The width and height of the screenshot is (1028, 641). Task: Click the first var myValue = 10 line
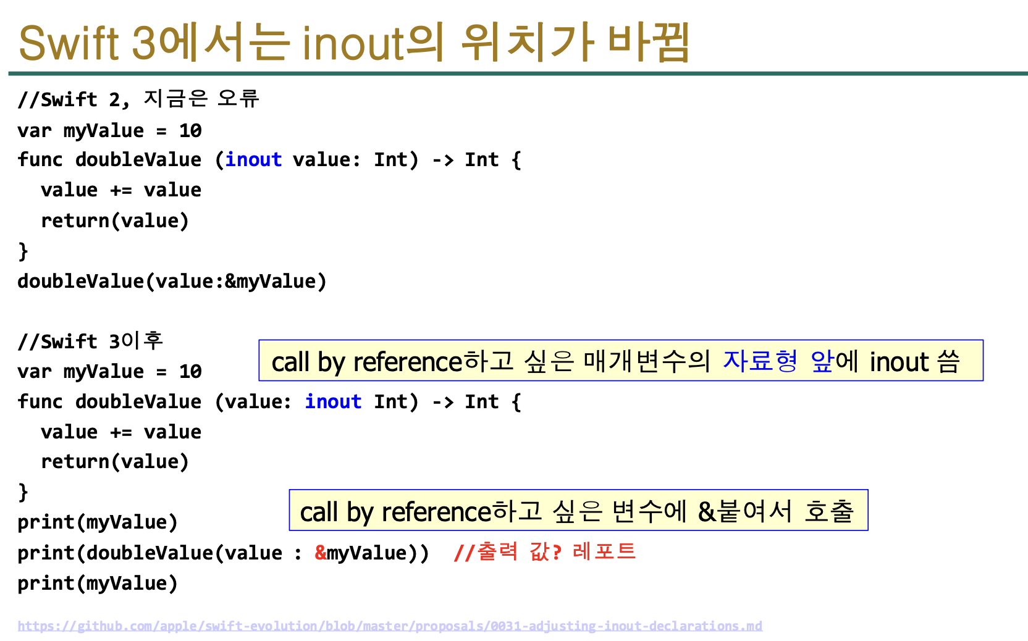click(x=110, y=131)
